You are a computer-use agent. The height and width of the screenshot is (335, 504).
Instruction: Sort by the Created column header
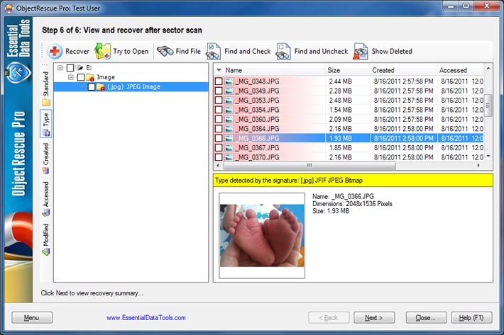403,70
